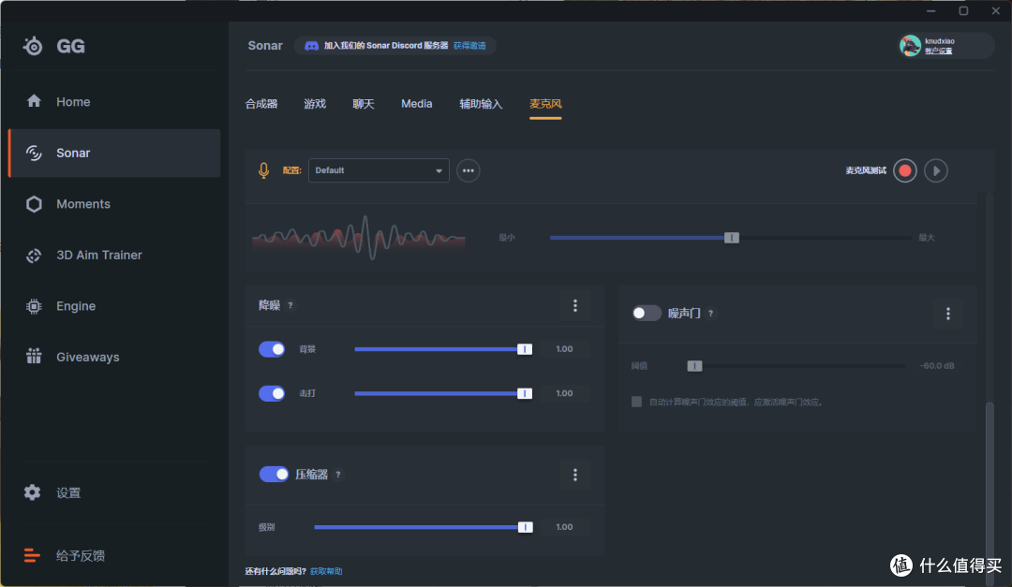Click the 设置 gear icon
This screenshot has width=1012, height=587.
click(32, 492)
